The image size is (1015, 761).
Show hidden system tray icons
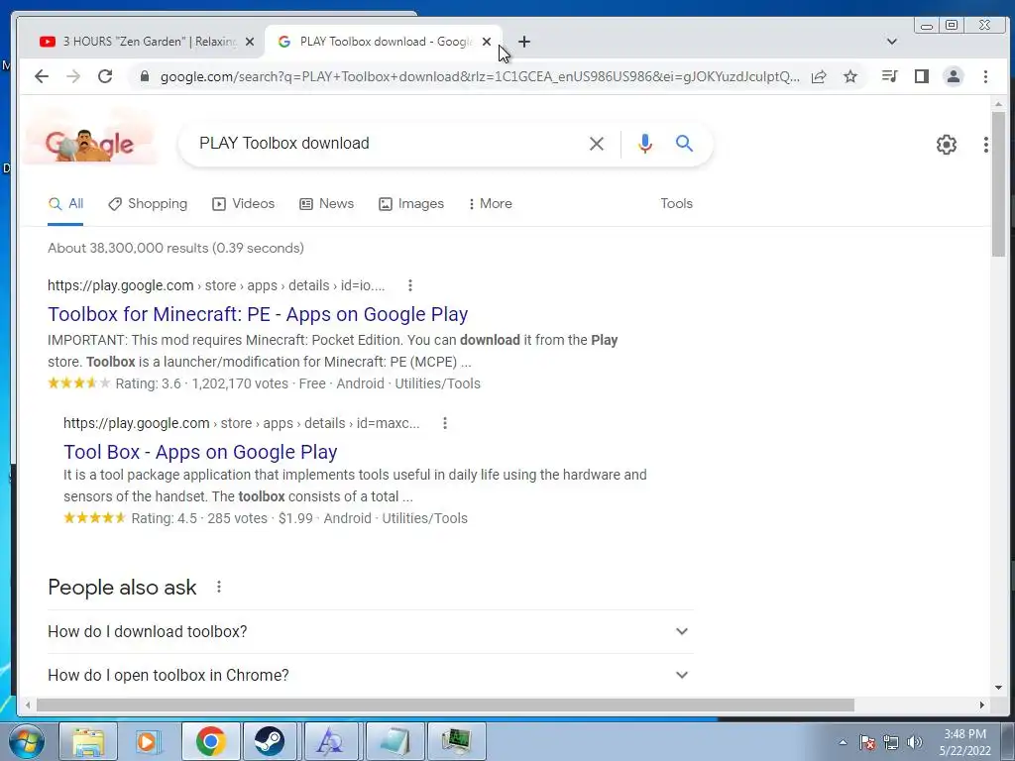click(x=843, y=742)
